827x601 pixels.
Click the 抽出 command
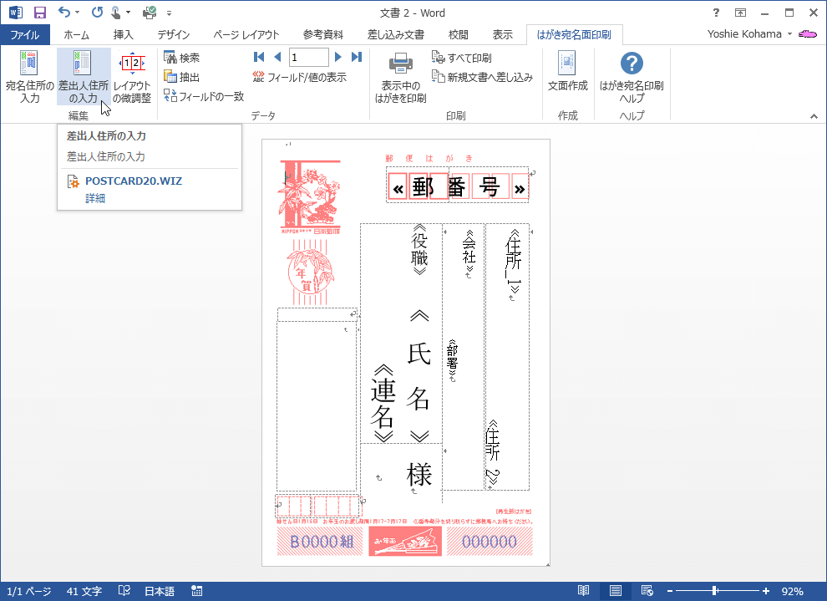coord(182,77)
